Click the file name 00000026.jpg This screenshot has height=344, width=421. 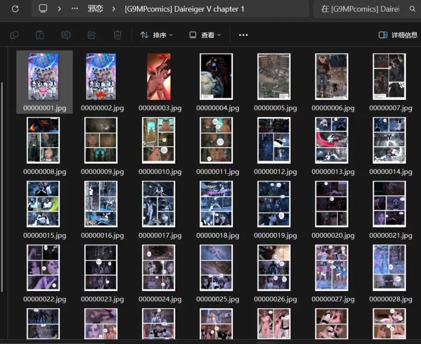point(275,299)
